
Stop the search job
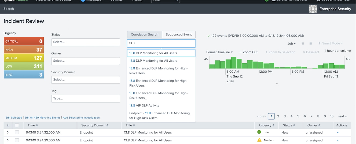pos(311,43)
